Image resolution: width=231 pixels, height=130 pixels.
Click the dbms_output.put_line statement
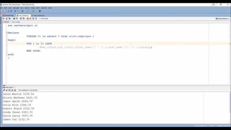point(96,47)
